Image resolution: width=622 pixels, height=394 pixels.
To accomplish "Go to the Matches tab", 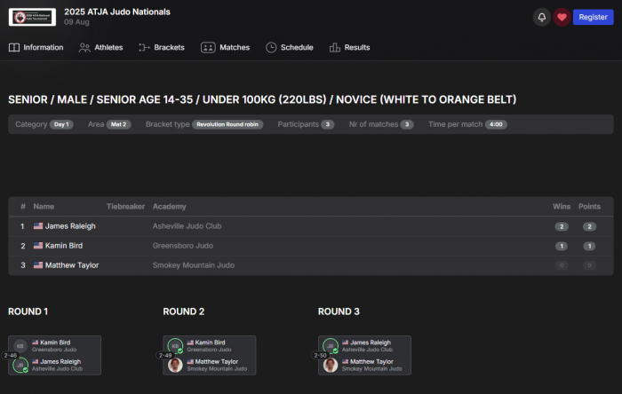I will tap(225, 47).
